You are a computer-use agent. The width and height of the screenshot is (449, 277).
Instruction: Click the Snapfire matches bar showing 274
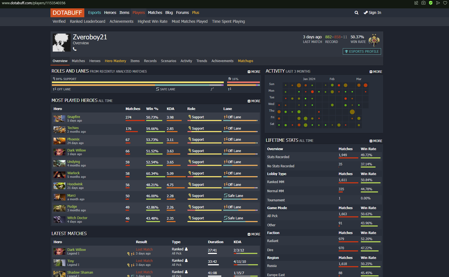pyautogui.click(x=135, y=120)
